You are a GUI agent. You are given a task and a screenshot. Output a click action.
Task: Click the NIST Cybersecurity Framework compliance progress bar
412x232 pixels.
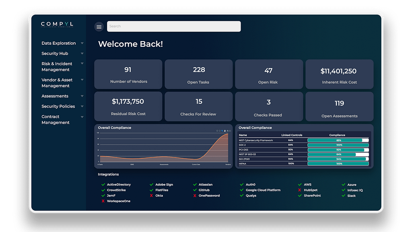coord(338,140)
